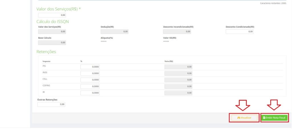This screenshot has height=129, width=292.
Task: Focus the top Valor dos Serviços(R$) input
Action: pos(52,15)
